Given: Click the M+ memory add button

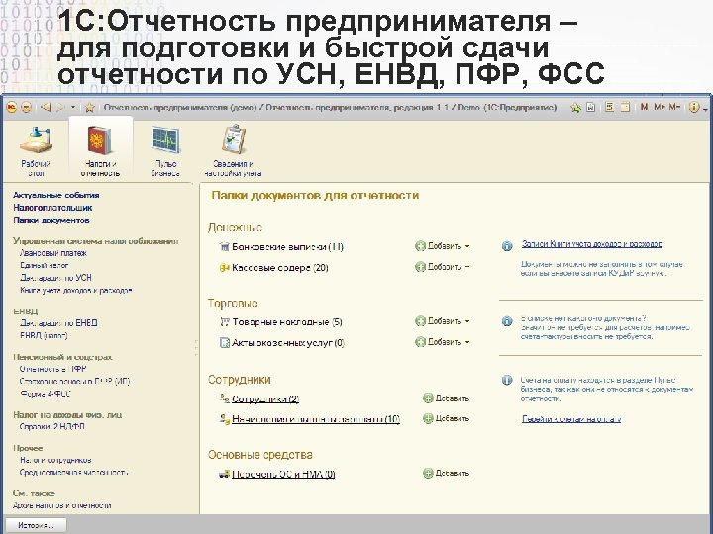Looking at the screenshot, I should click(x=660, y=107).
